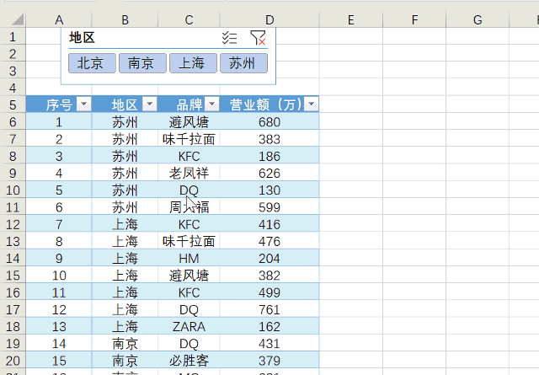Click cell with value 416
Screen dimensions: 539x375
(x=269, y=224)
